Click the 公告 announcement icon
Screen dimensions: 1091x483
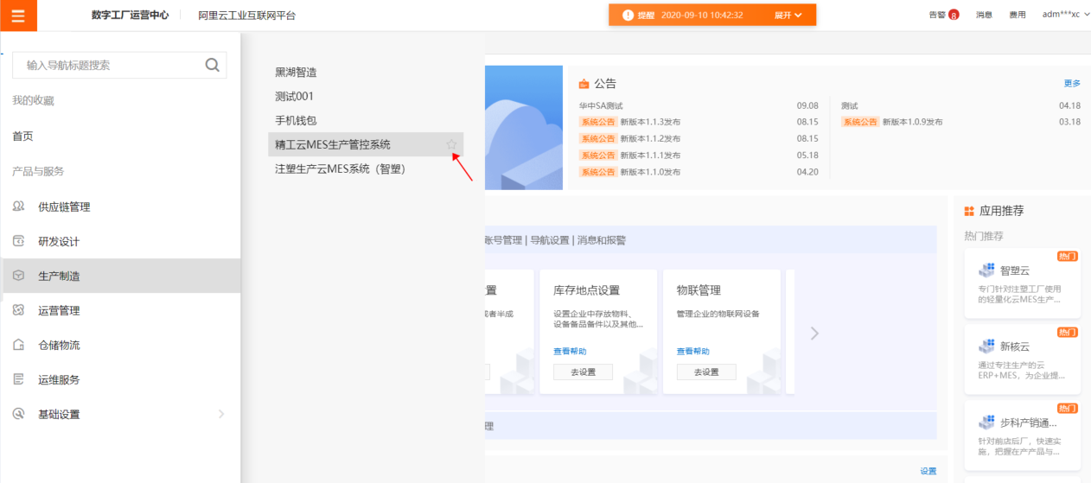(x=584, y=84)
